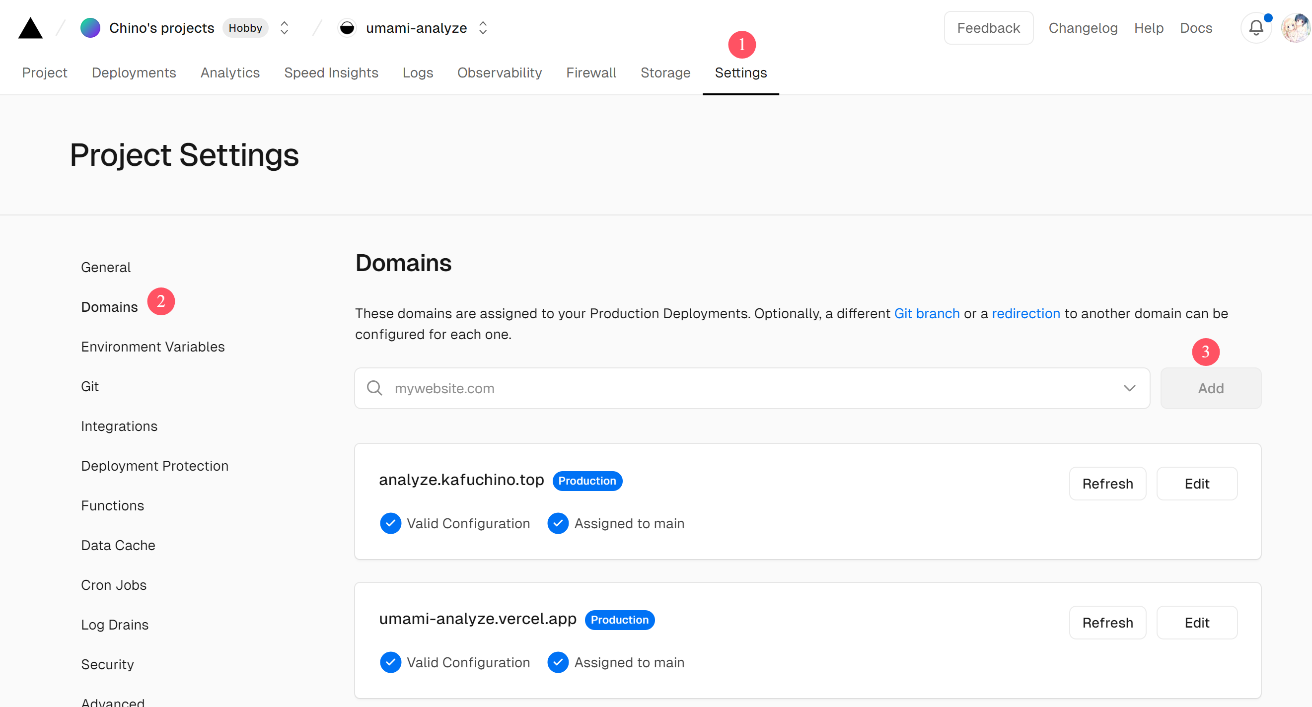
Task: Open Cron Jobs settings
Action: coord(114,585)
